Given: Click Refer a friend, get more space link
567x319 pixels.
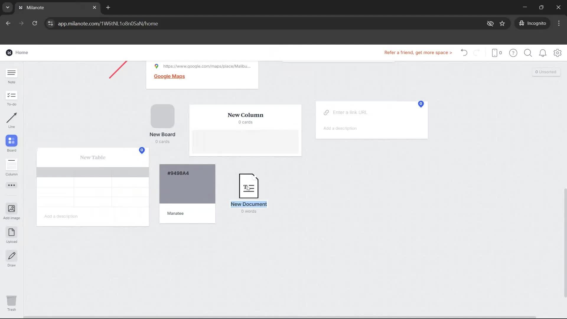Looking at the screenshot, I should point(418,53).
